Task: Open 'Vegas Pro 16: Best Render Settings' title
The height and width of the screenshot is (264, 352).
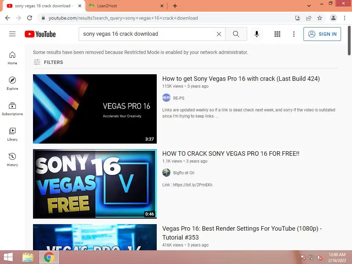Action: (x=242, y=233)
